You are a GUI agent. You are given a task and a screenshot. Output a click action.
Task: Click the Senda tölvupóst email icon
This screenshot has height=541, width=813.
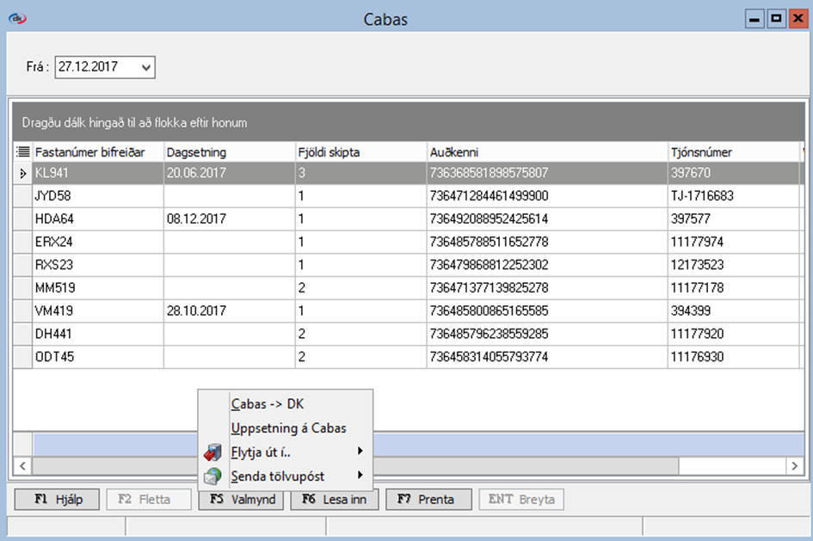(x=212, y=476)
